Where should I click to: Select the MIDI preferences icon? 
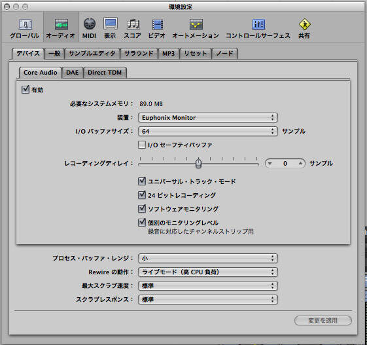tap(89, 29)
